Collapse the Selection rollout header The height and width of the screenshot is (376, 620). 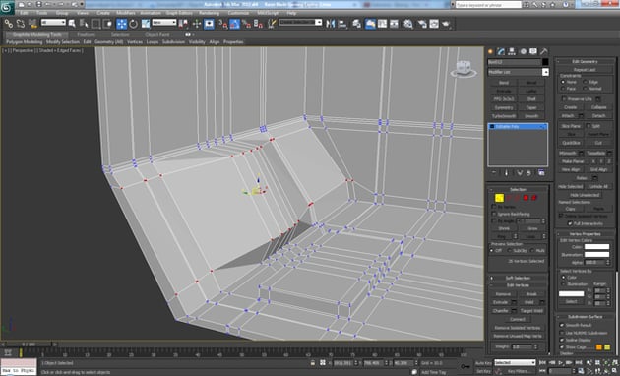click(x=518, y=189)
